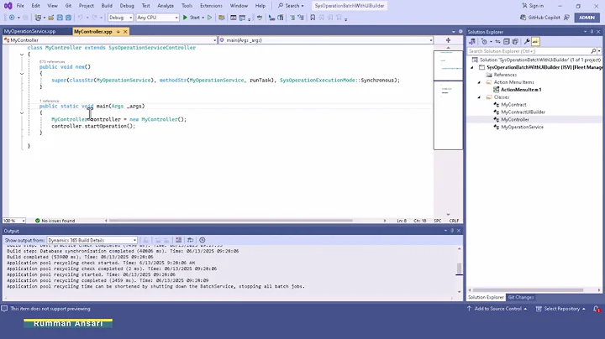The height and width of the screenshot is (339, 605).
Task: Switch to the MyOperationService.xpp tab
Action: click(x=29, y=32)
